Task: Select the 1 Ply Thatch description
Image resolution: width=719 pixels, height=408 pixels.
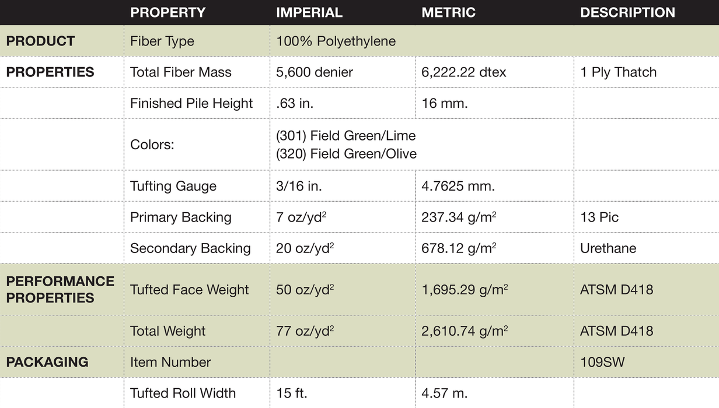Action: [x=618, y=72]
